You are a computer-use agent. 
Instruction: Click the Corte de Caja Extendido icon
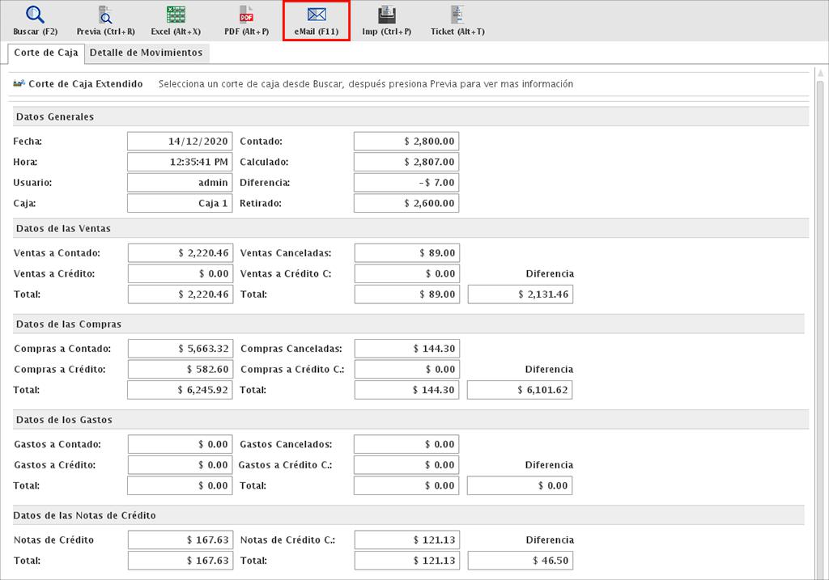(x=19, y=83)
